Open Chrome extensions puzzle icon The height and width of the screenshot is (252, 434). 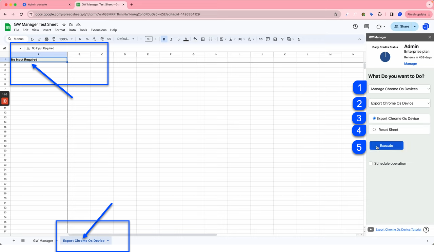tap(379, 14)
